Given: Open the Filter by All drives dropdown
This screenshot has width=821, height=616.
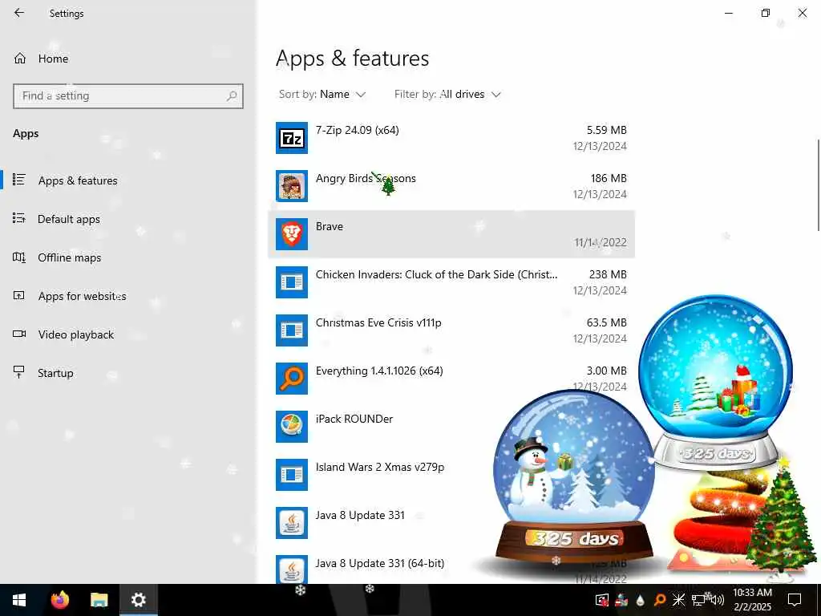Looking at the screenshot, I should 447,95.
